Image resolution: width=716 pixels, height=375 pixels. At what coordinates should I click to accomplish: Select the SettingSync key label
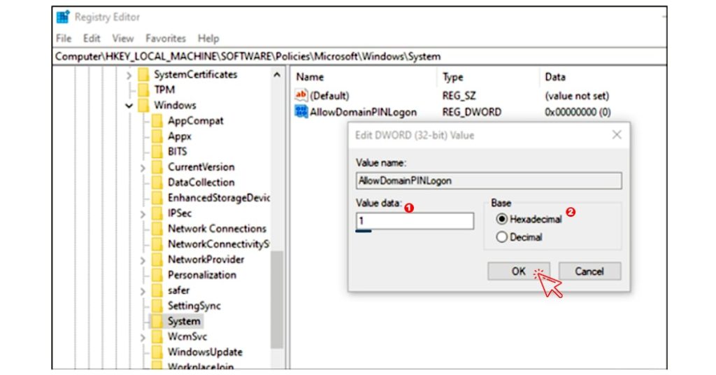tap(194, 306)
